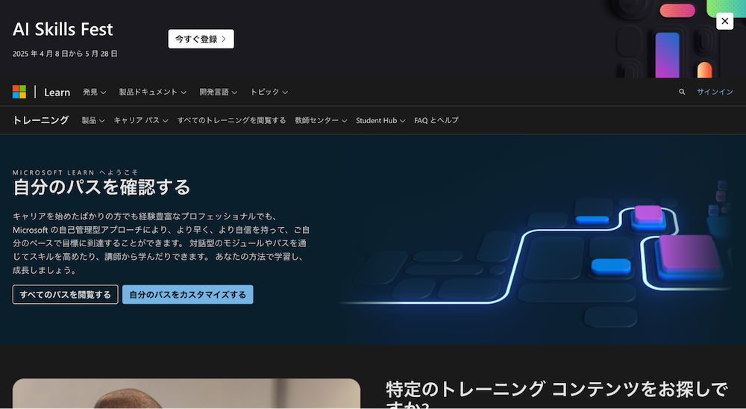Click the Microsoft logo icon
The image size is (746, 409).
(x=19, y=92)
